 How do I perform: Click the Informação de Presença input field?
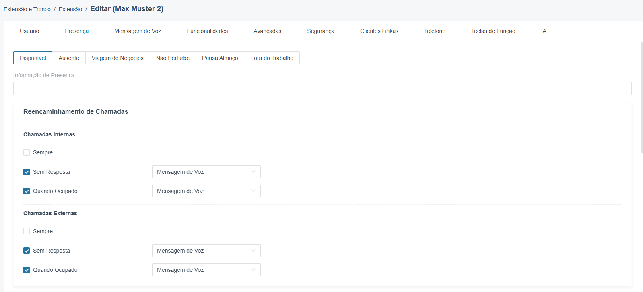click(x=322, y=88)
